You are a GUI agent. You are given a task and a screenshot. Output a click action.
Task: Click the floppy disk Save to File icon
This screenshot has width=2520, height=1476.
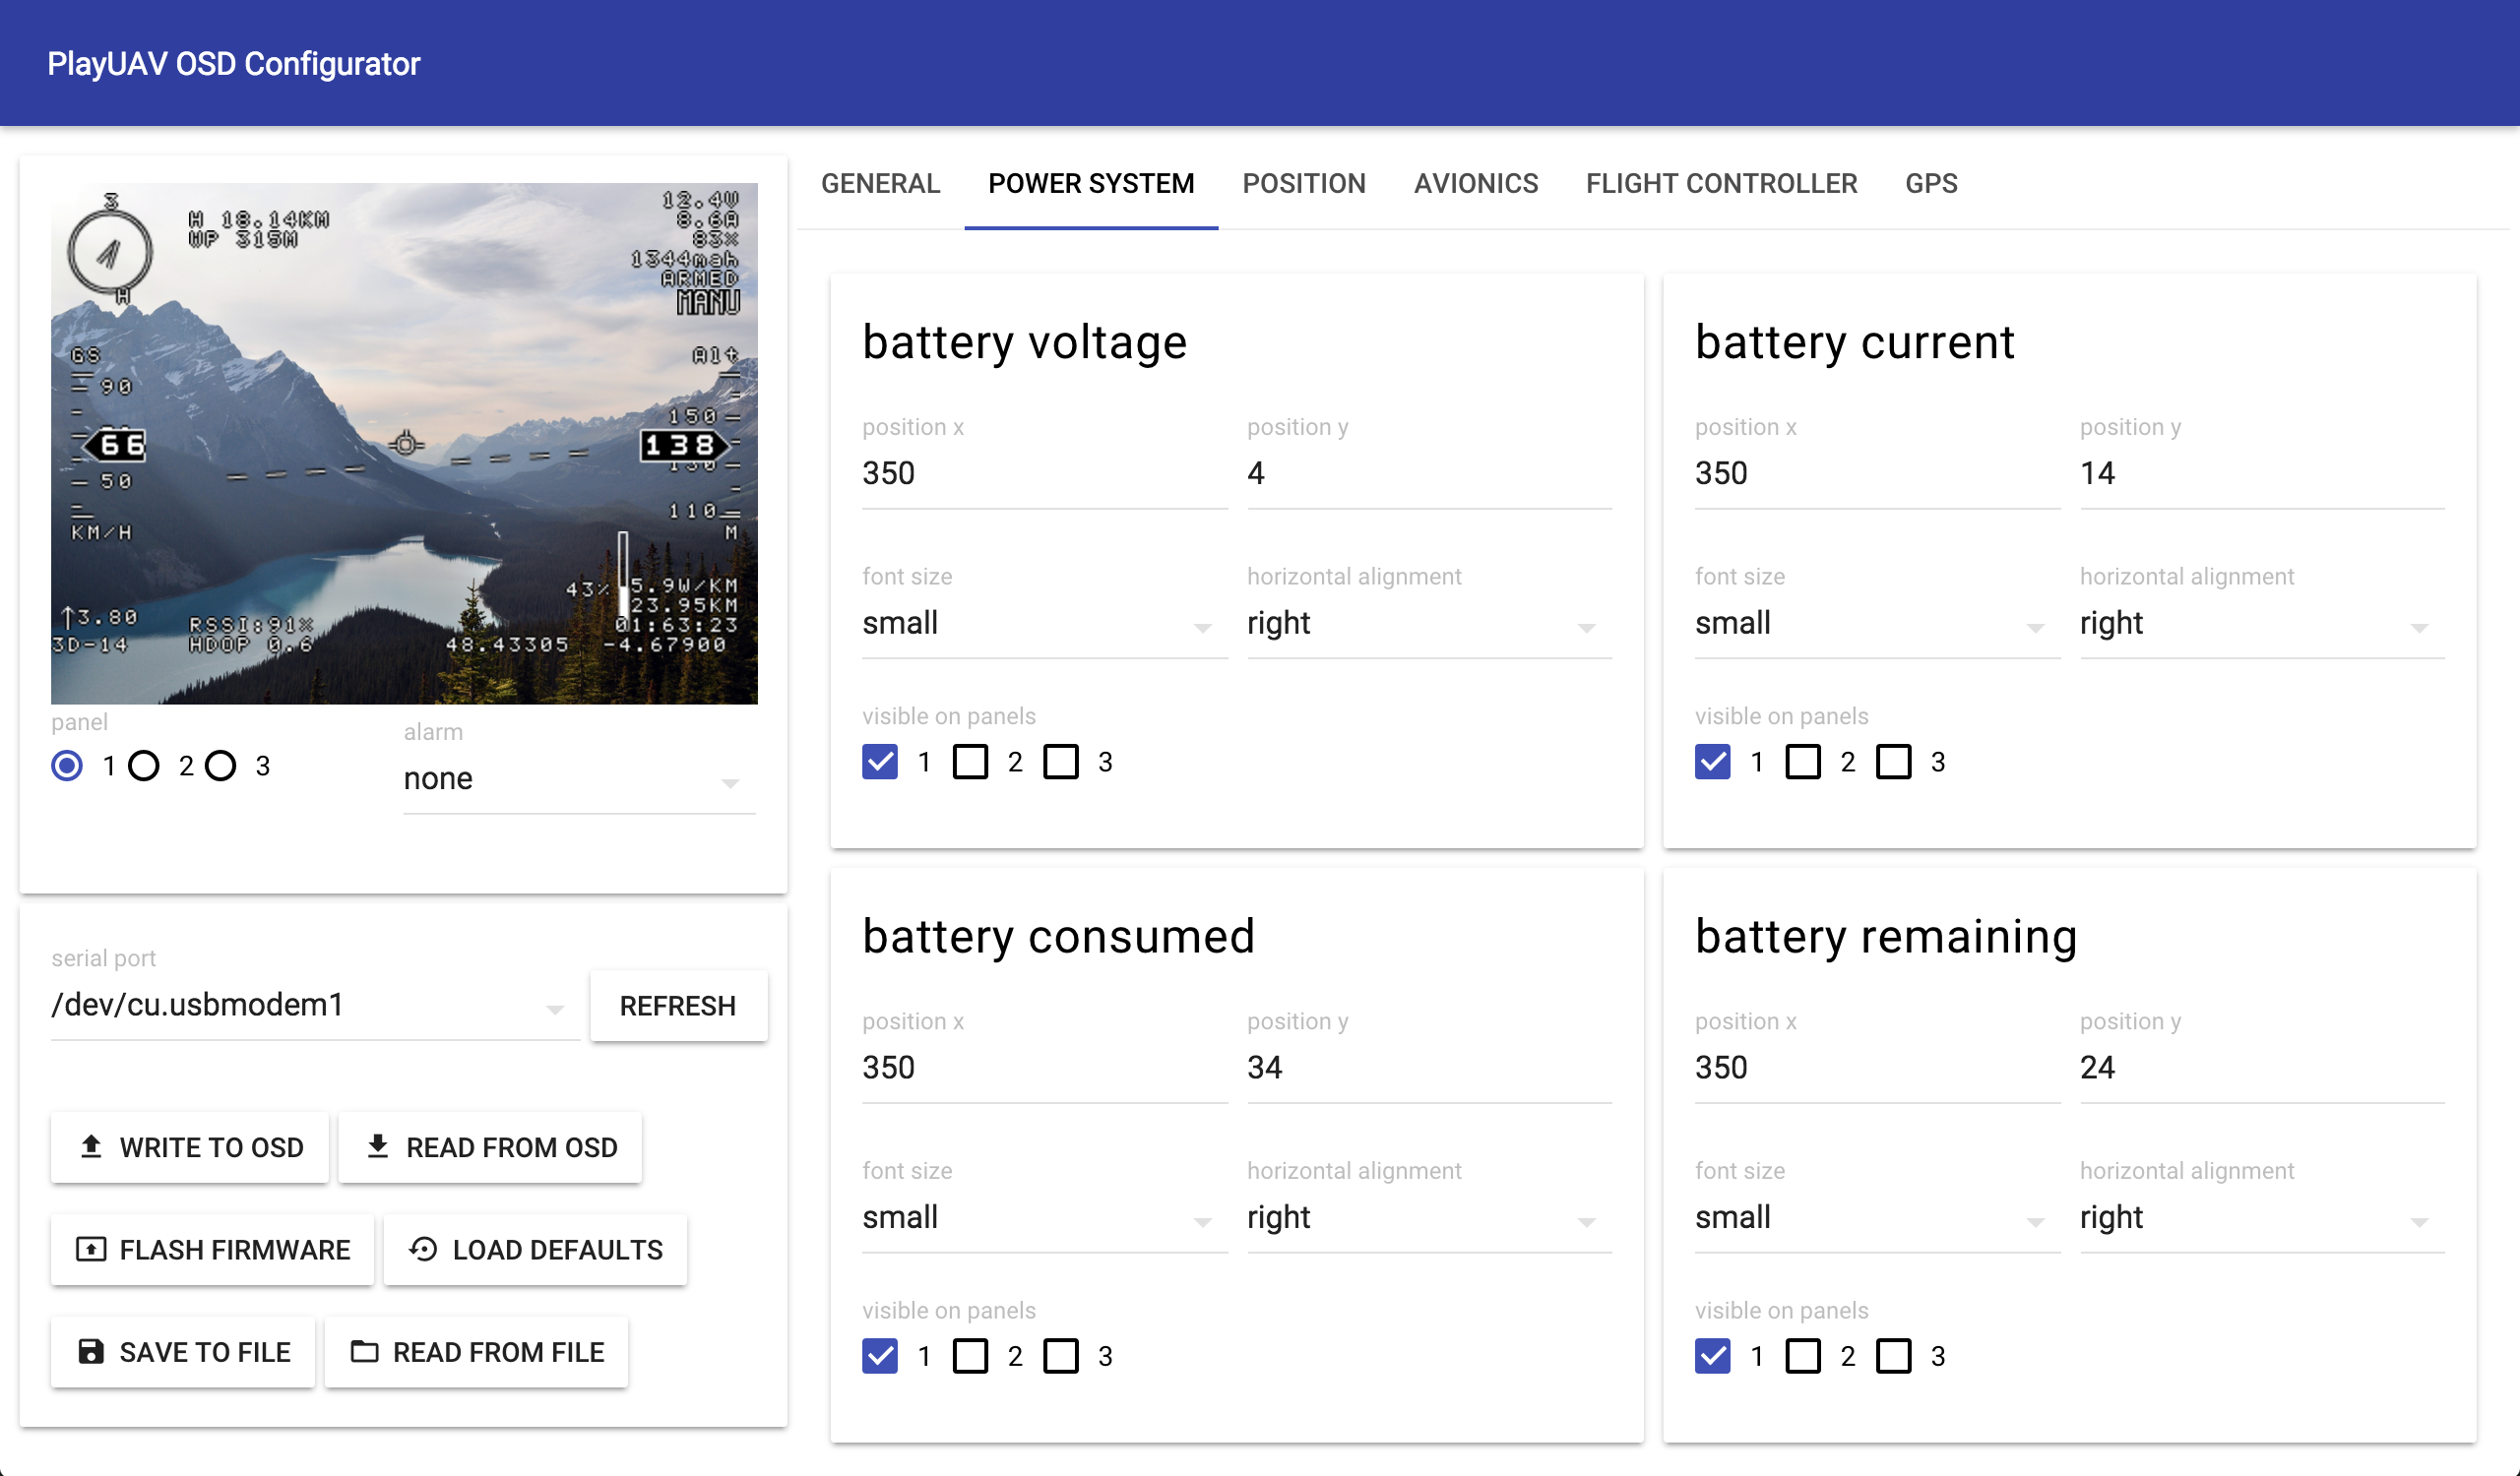[91, 1351]
